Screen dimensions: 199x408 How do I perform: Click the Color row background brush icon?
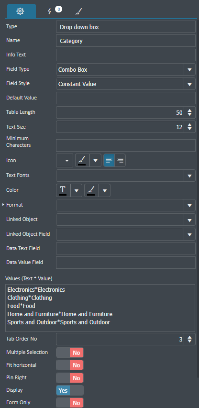pyautogui.click(x=91, y=190)
